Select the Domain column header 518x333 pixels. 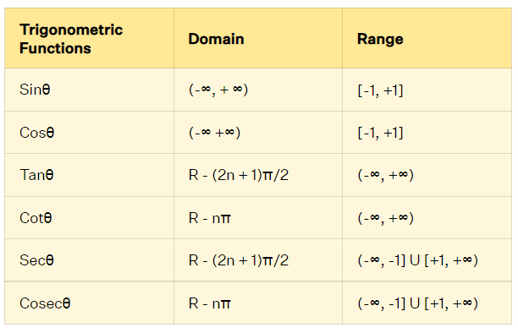pyautogui.click(x=258, y=38)
